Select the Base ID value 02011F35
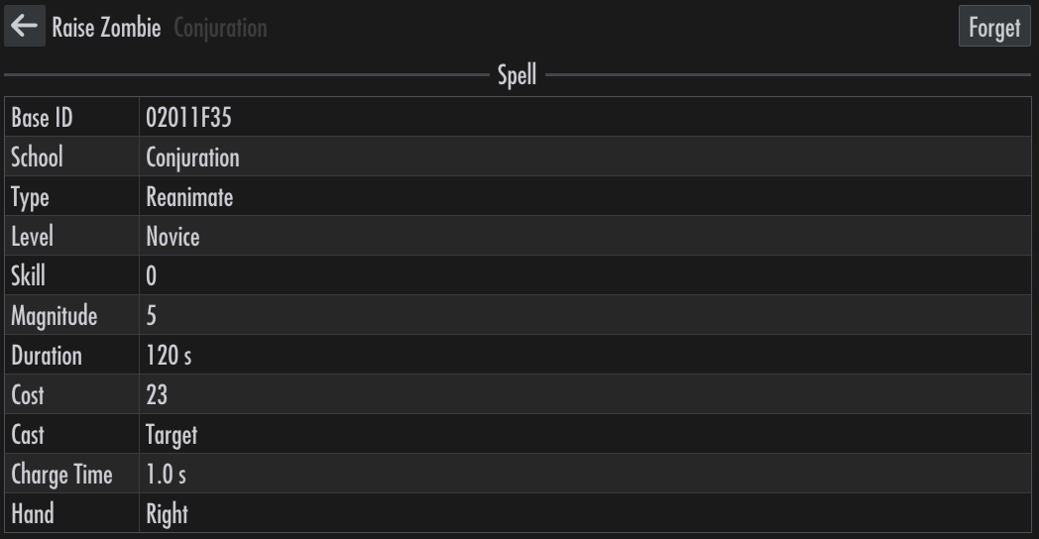Screen dimensions: 1039x539 click(x=188, y=118)
